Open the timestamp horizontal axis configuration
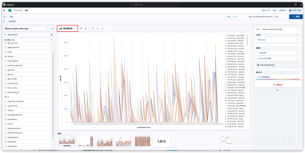 261,40
